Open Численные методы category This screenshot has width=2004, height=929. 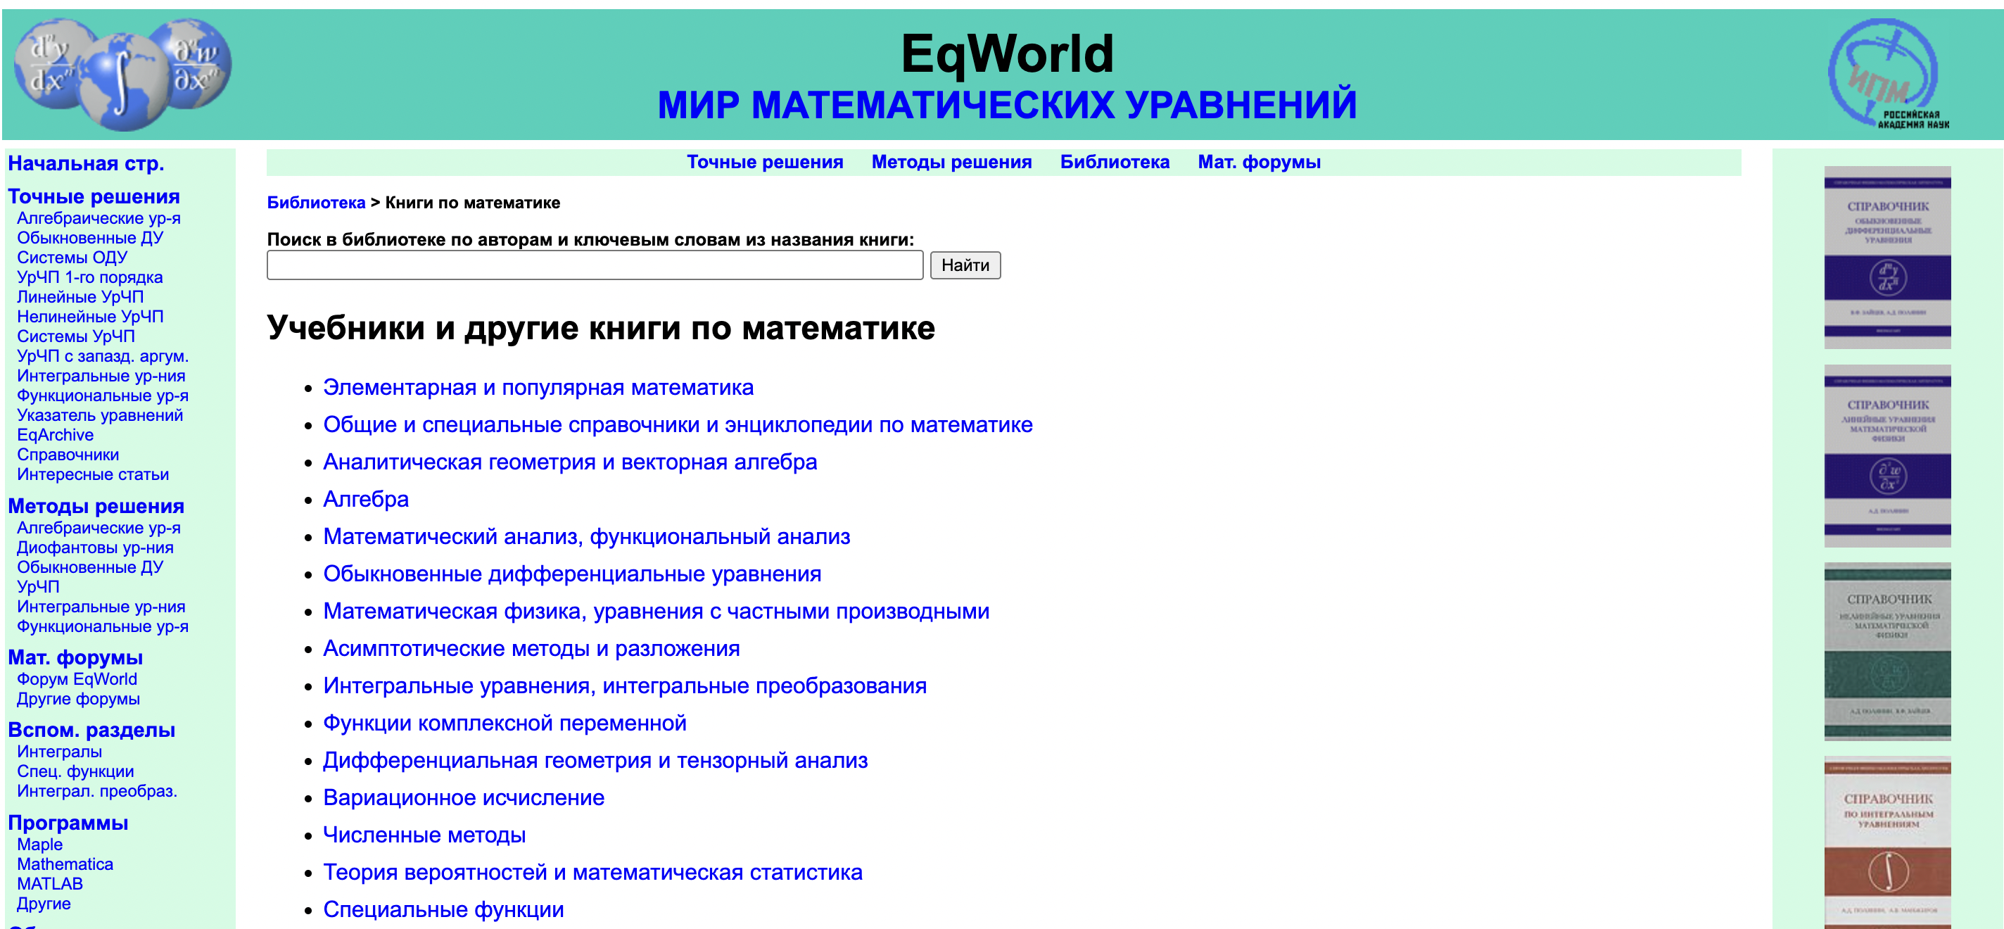(x=424, y=835)
